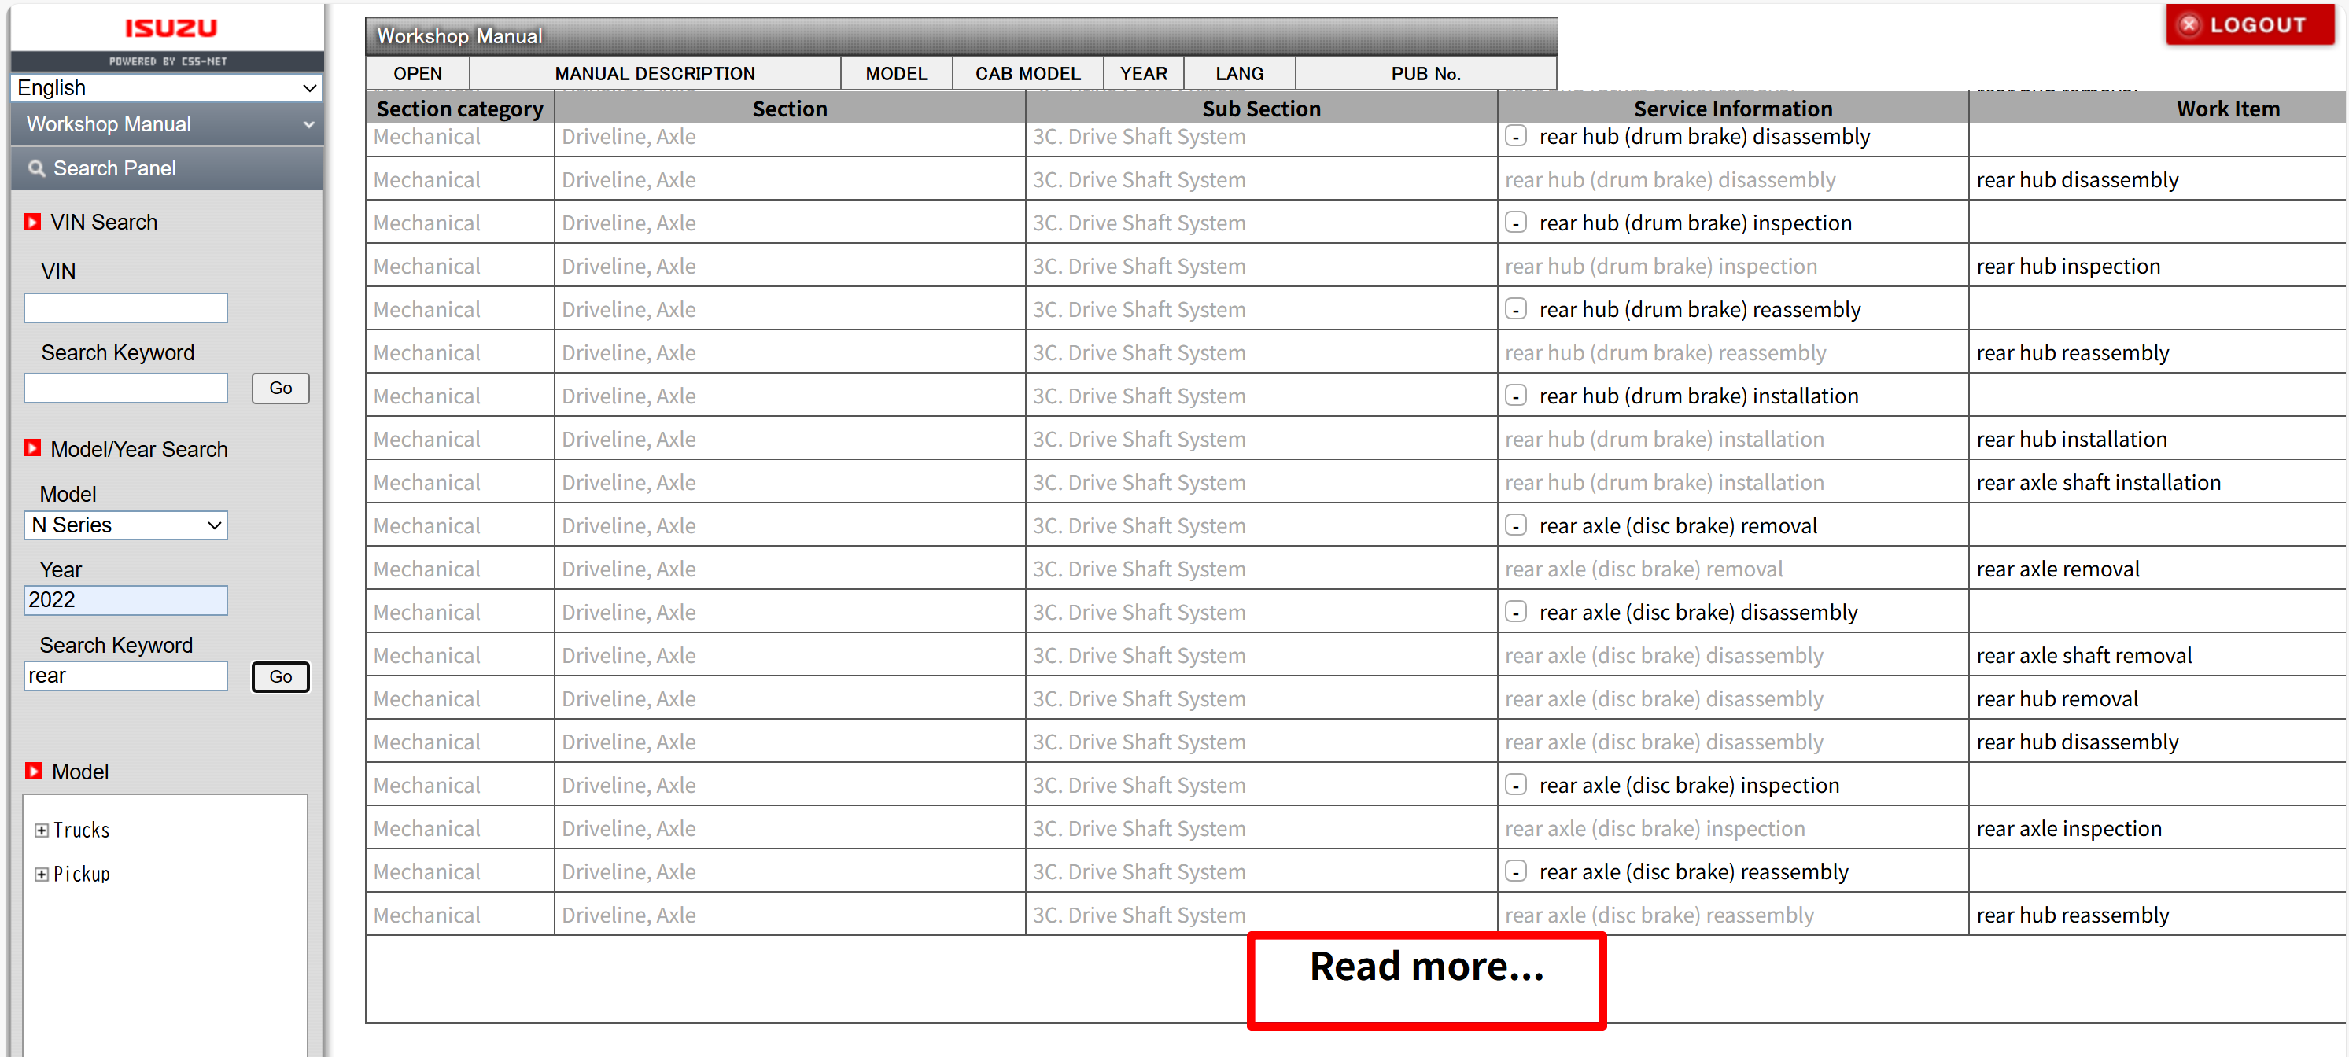Click Read more... link
This screenshot has height=1057, width=2349.
click(x=1425, y=967)
